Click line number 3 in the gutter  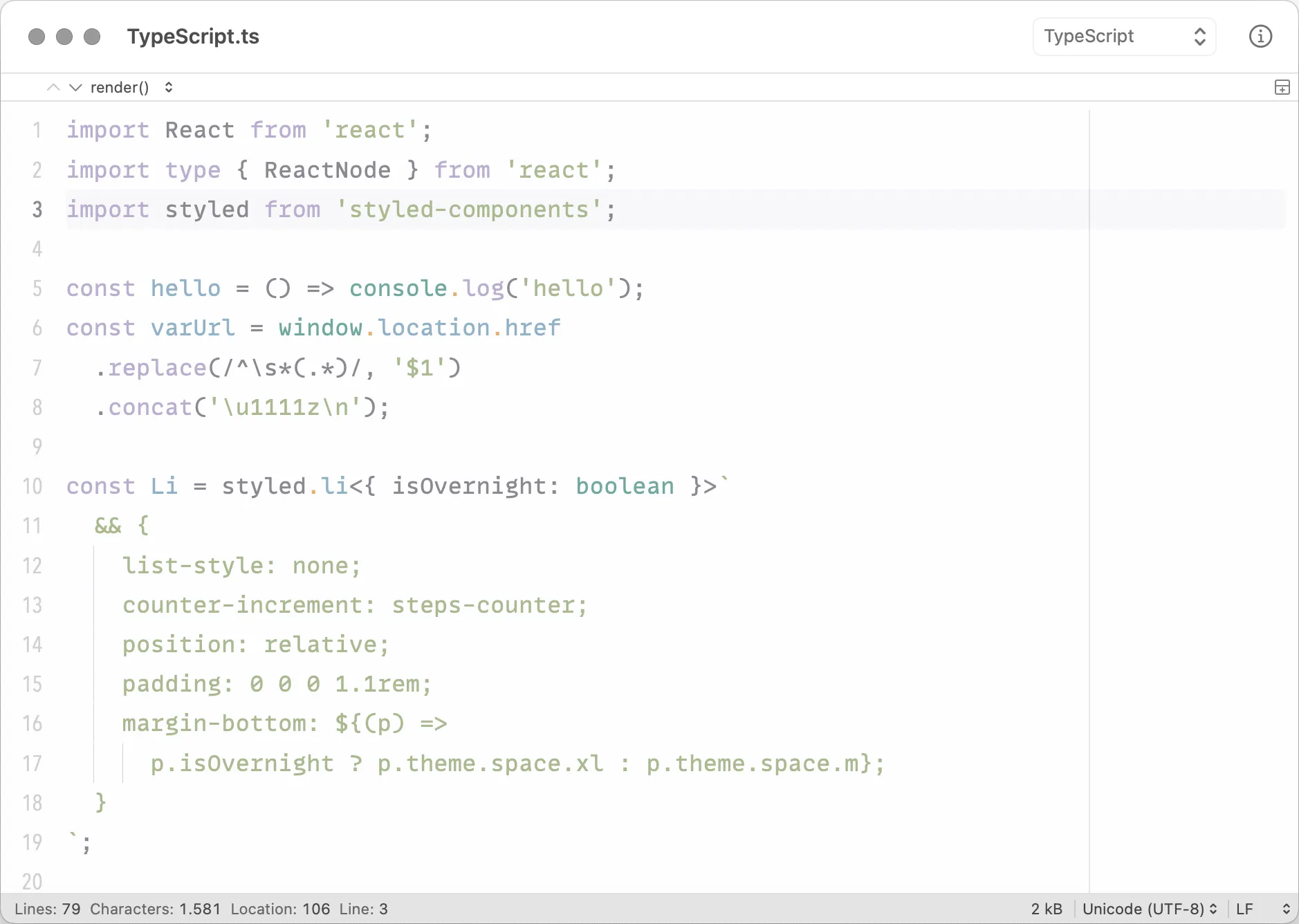coord(37,210)
